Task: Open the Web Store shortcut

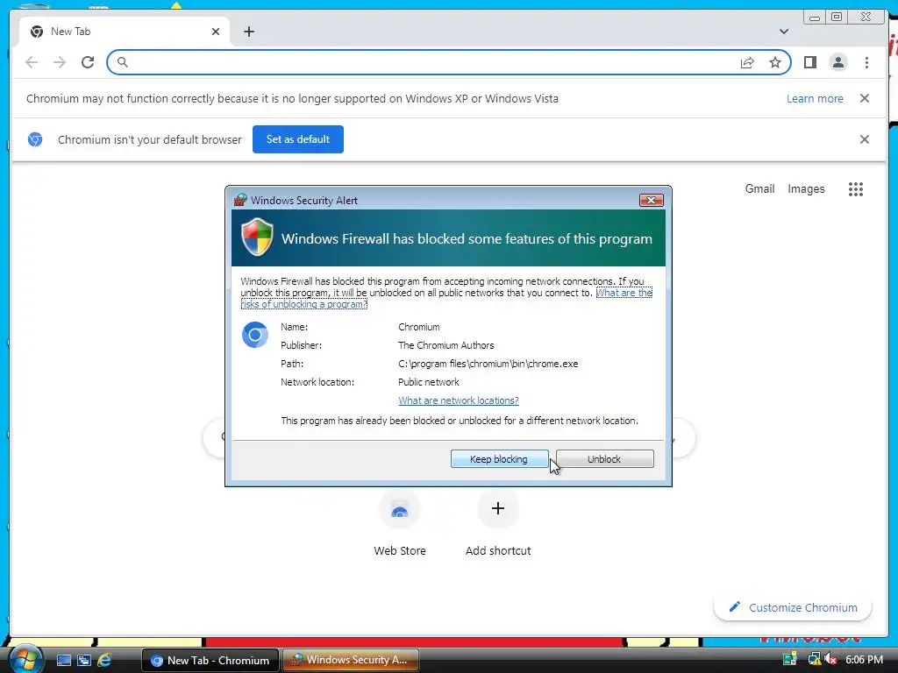Action: (400, 524)
